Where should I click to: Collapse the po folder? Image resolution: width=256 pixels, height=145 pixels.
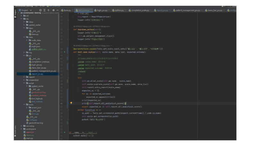24,55
